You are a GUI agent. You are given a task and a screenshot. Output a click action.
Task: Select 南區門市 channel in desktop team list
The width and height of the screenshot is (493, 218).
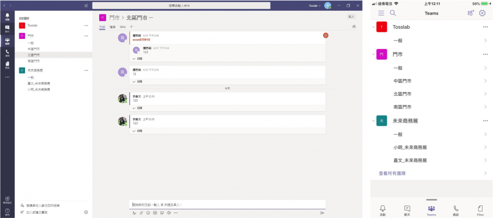point(34,61)
